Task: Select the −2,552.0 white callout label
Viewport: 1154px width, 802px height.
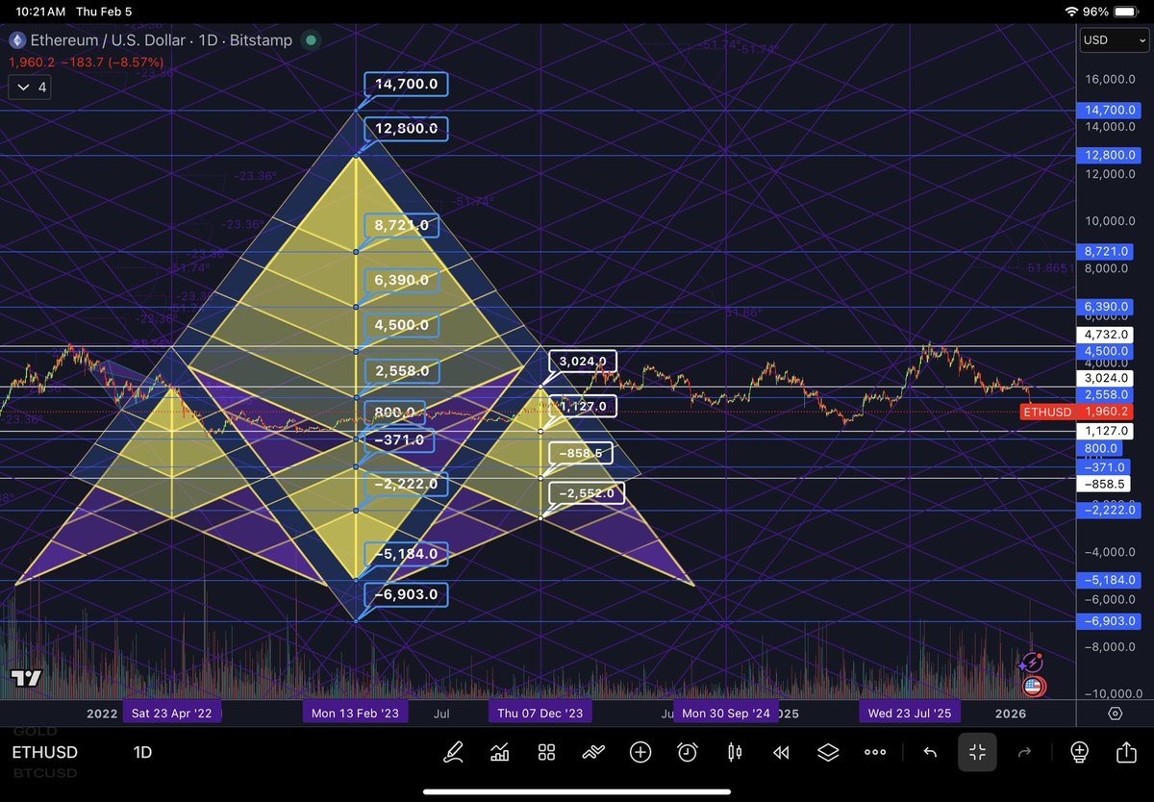Action: (586, 494)
